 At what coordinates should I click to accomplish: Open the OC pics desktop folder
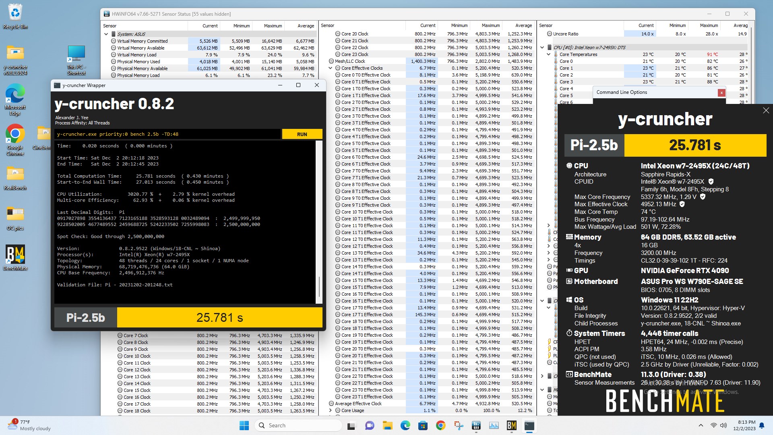15,218
